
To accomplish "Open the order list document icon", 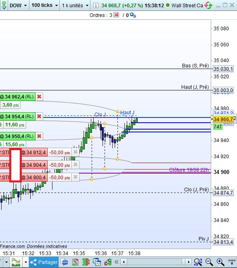I will click(x=75, y=262).
